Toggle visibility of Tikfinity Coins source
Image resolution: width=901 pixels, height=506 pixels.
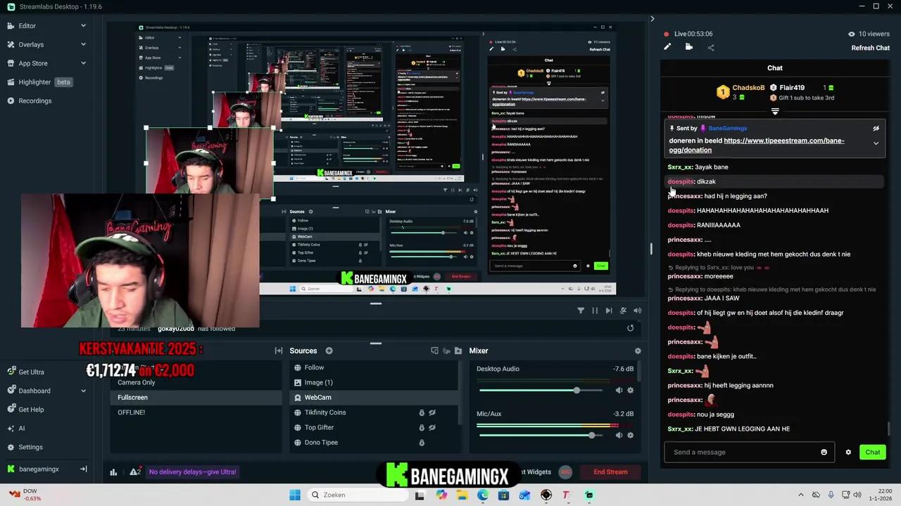[432, 413]
